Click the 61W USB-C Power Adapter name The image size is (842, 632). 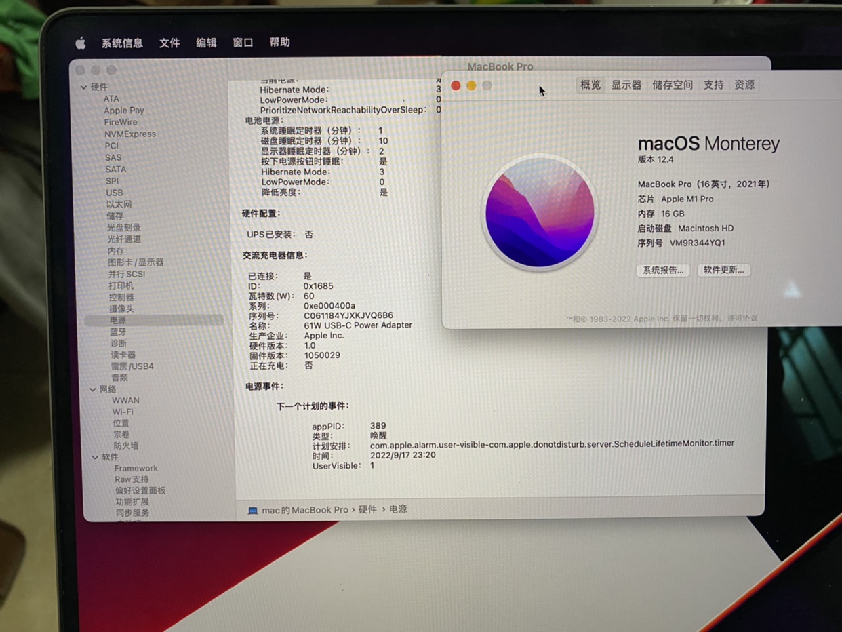click(358, 325)
